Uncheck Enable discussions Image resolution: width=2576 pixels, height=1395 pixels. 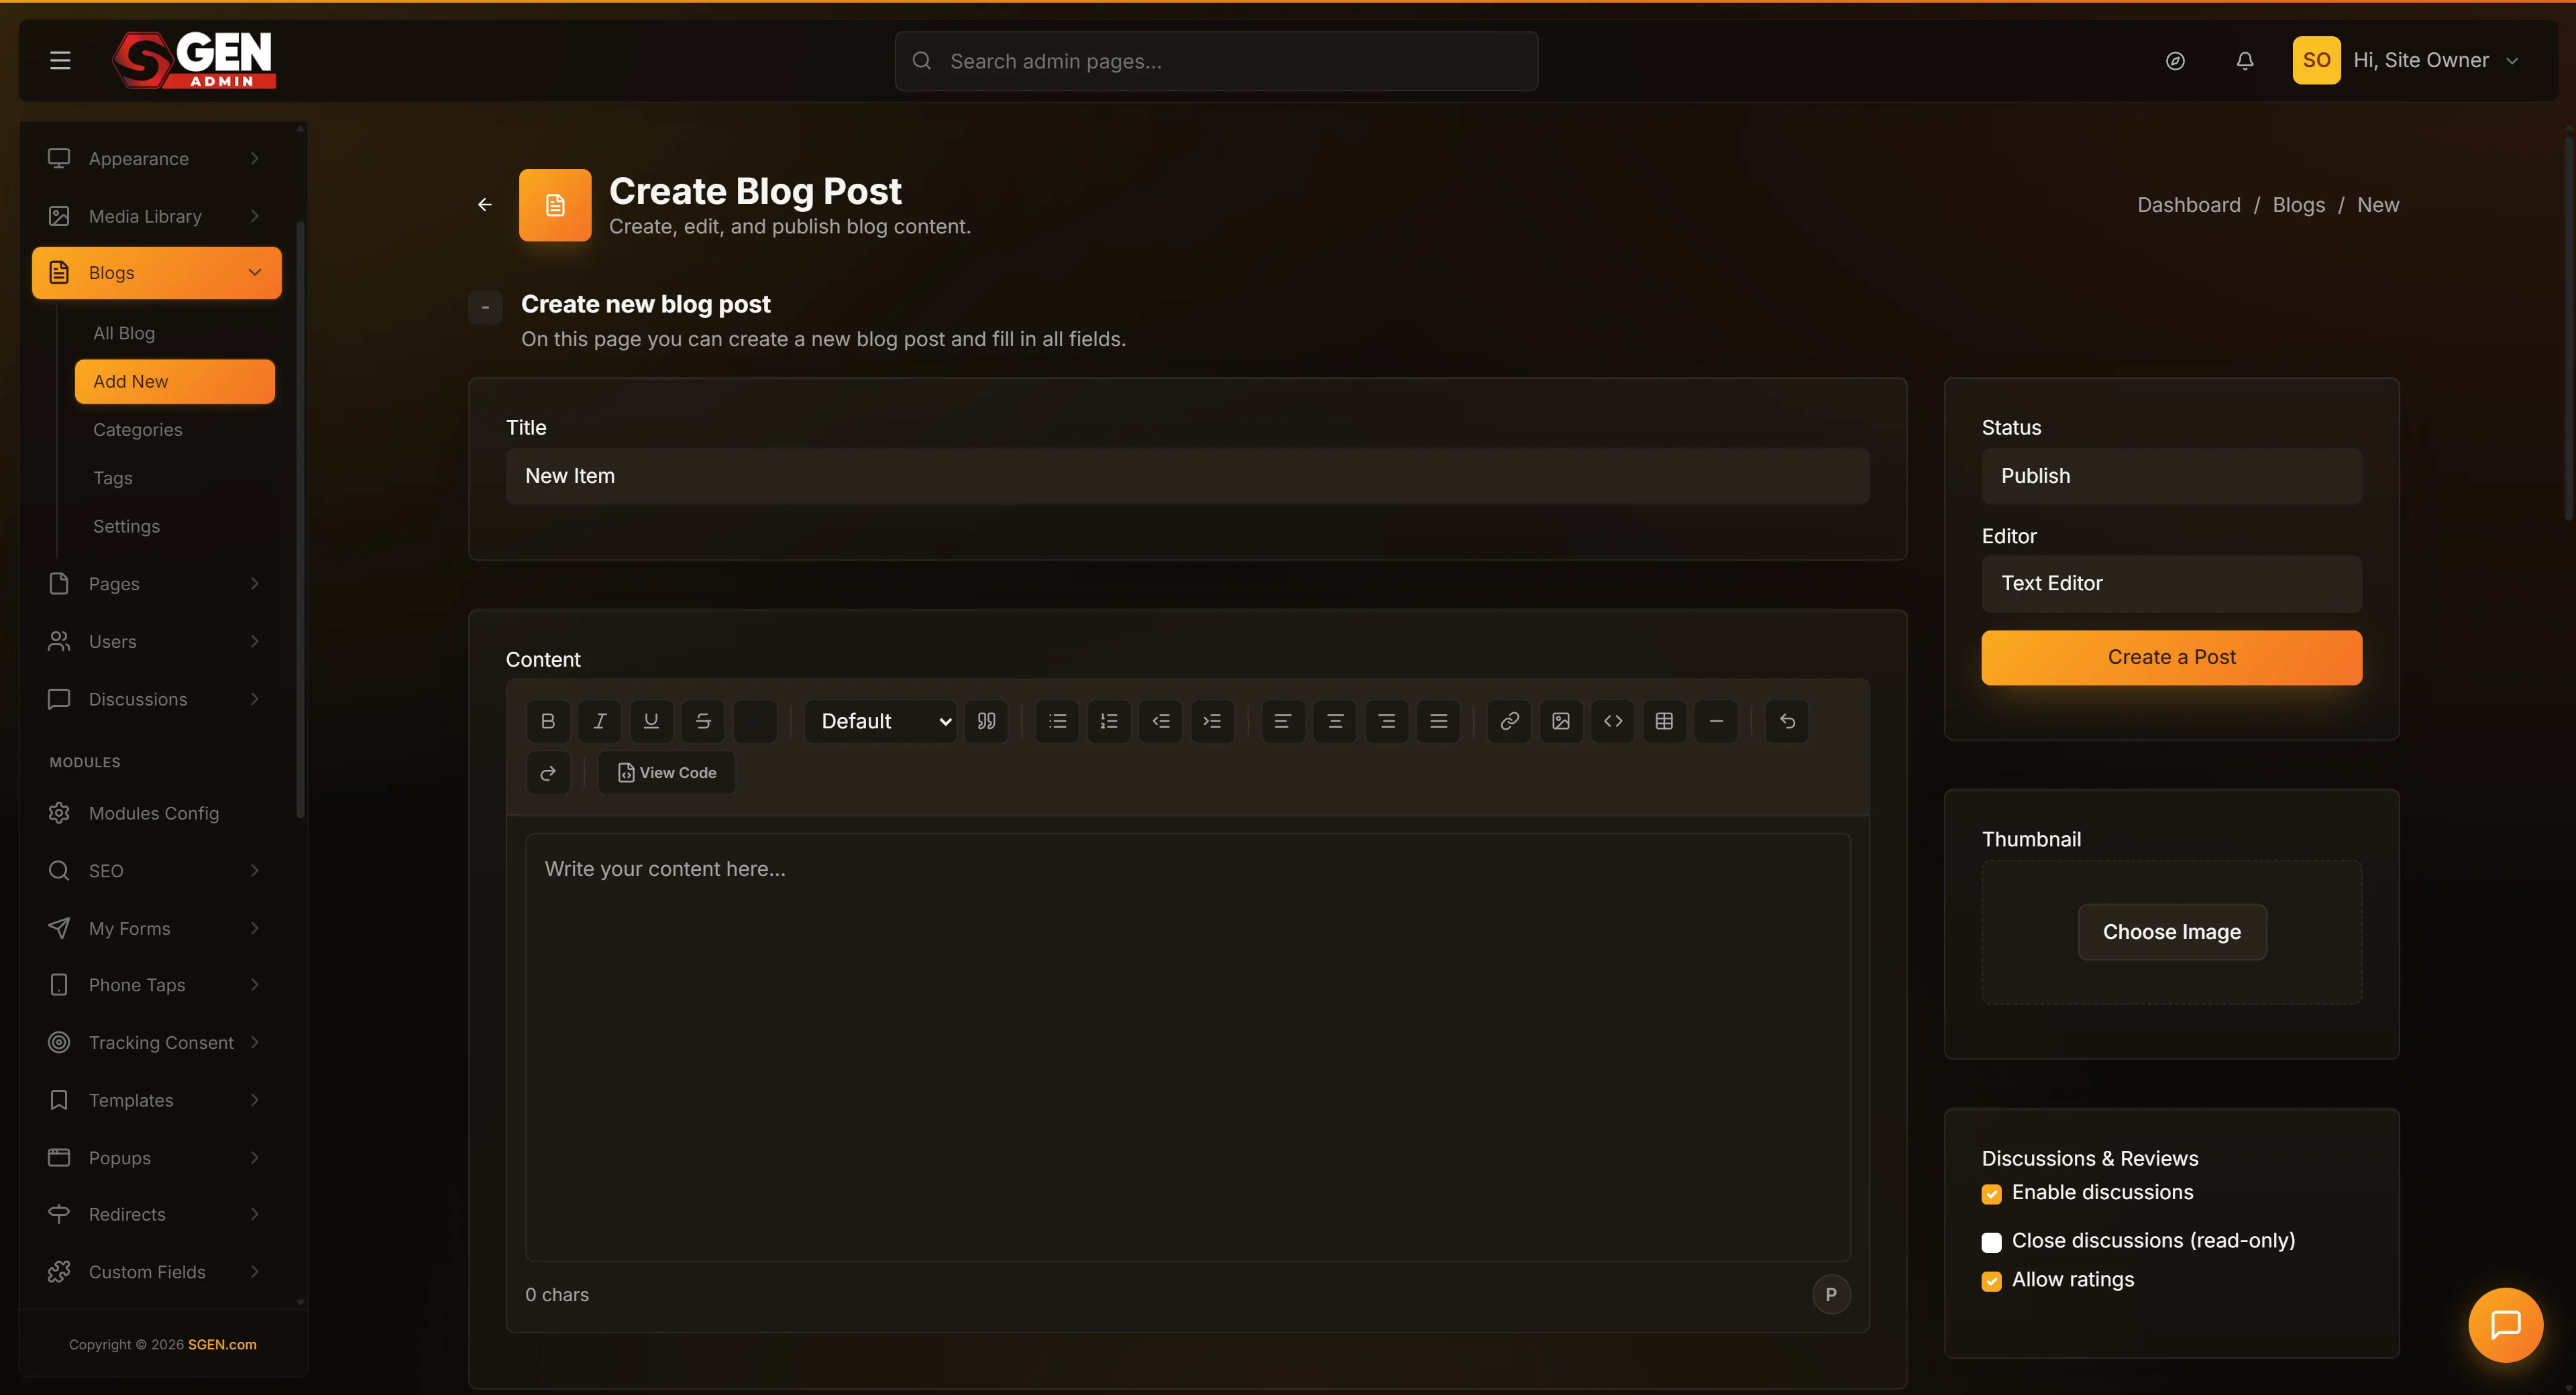click(x=1991, y=1194)
